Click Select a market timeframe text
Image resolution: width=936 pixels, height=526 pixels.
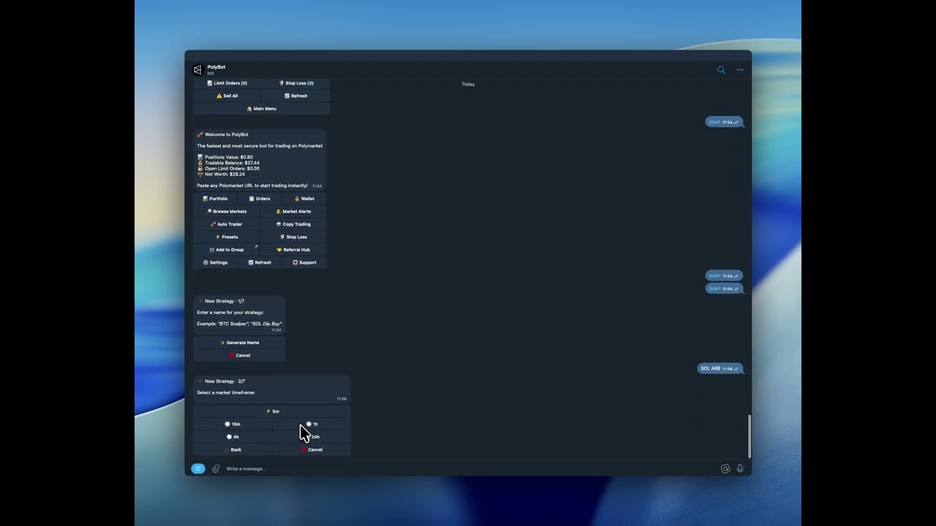point(226,393)
